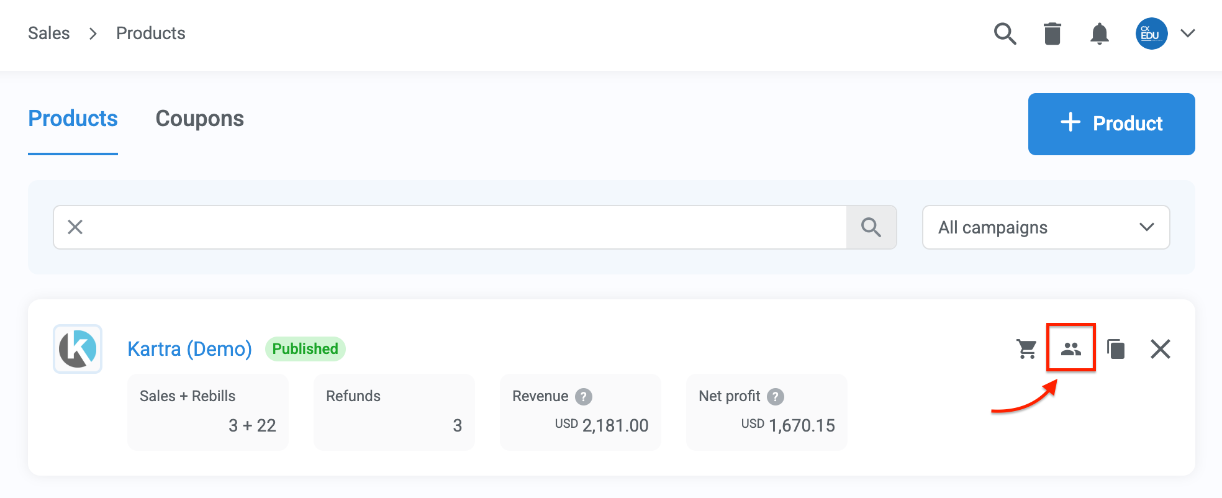Screen dimensions: 1222x498
Task: Expand the account menu chevron
Action: tap(1188, 34)
